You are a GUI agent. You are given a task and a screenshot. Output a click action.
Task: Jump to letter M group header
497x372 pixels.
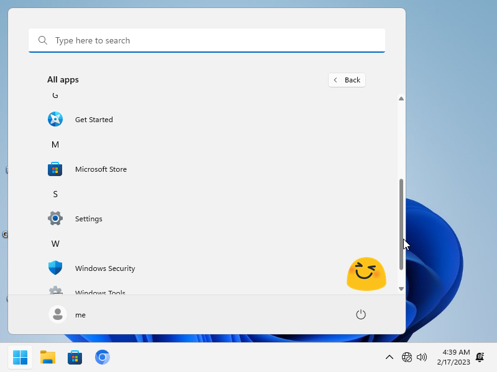point(55,144)
